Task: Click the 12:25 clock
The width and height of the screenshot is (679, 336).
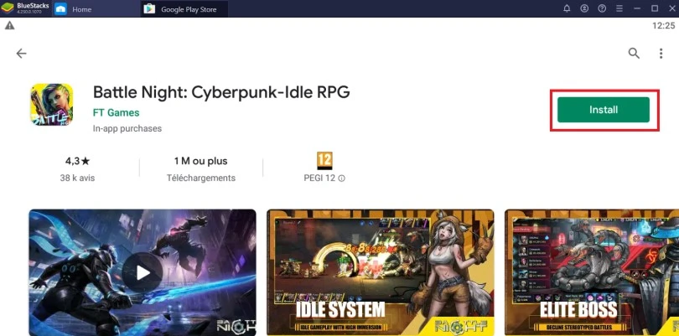Action: (663, 25)
